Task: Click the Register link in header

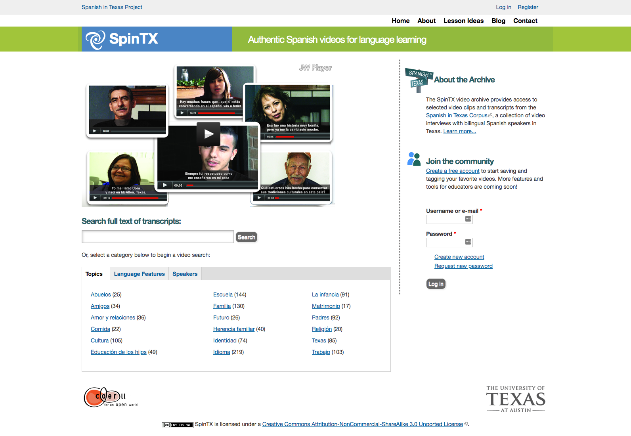Action: pyautogui.click(x=528, y=7)
